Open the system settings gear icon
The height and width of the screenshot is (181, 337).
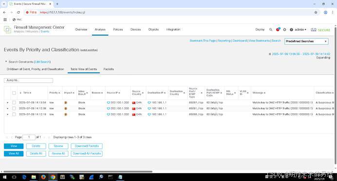(x=284, y=30)
